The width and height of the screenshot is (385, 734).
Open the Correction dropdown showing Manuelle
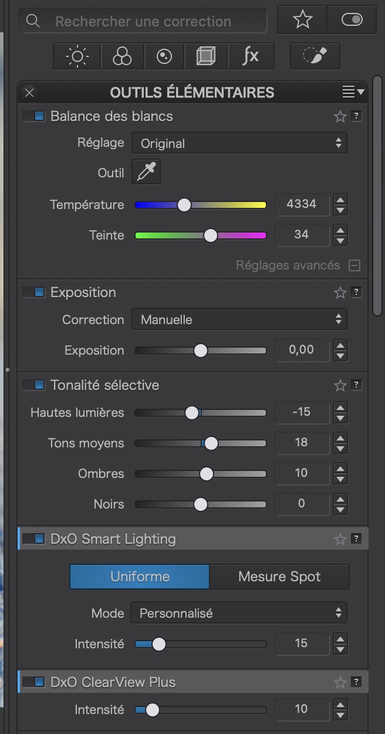(x=239, y=319)
